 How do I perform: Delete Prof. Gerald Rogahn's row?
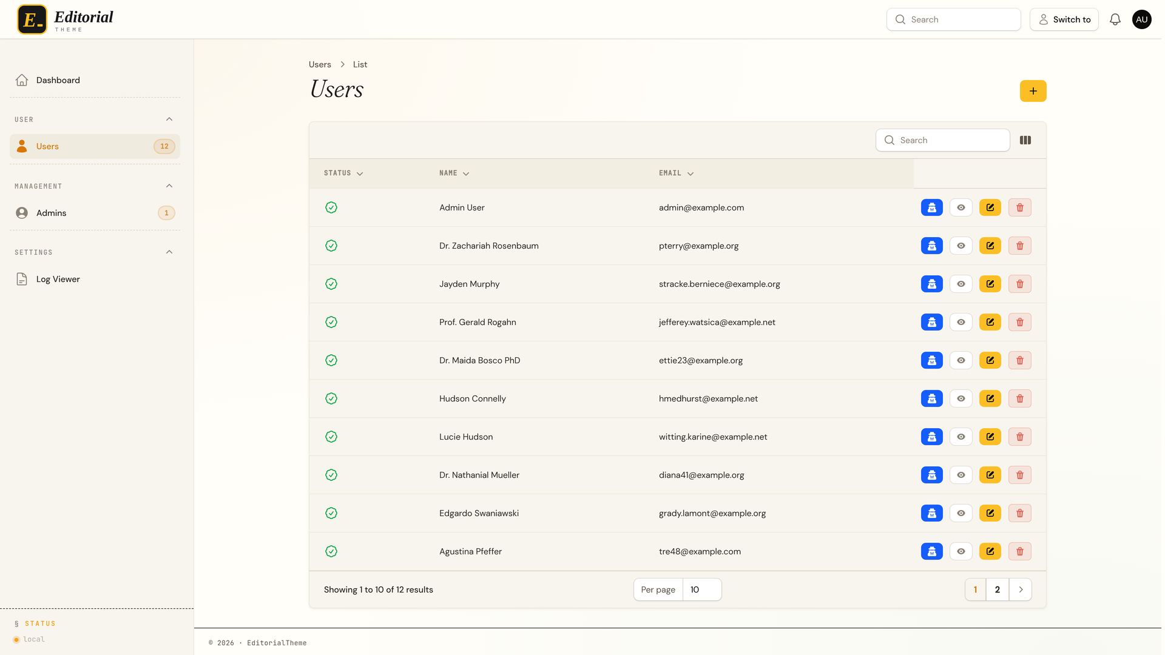(1019, 322)
